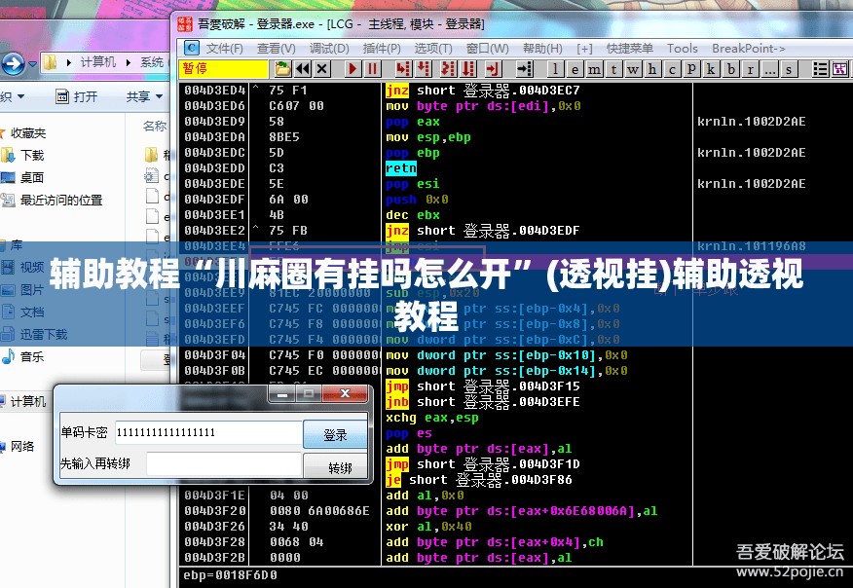Viewport: 853px width, 588px height.
Task: Open the BreakPoint-> menu
Action: point(749,49)
